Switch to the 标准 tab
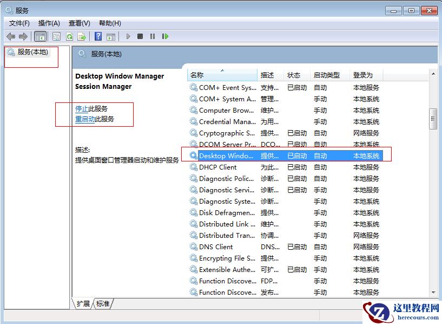Viewport: 442px width, 324px height. 103,304
